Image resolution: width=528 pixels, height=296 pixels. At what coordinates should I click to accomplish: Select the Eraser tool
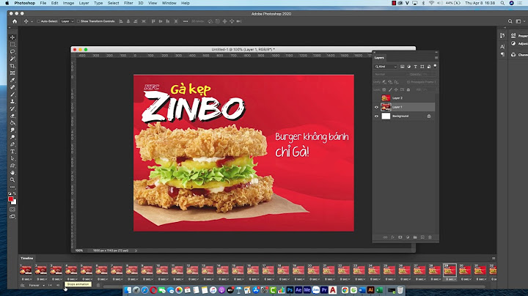12,116
